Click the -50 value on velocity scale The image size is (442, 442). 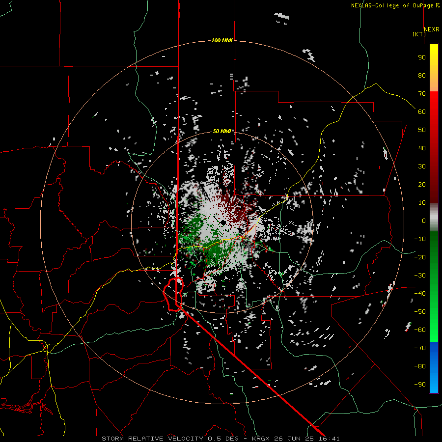(420, 312)
